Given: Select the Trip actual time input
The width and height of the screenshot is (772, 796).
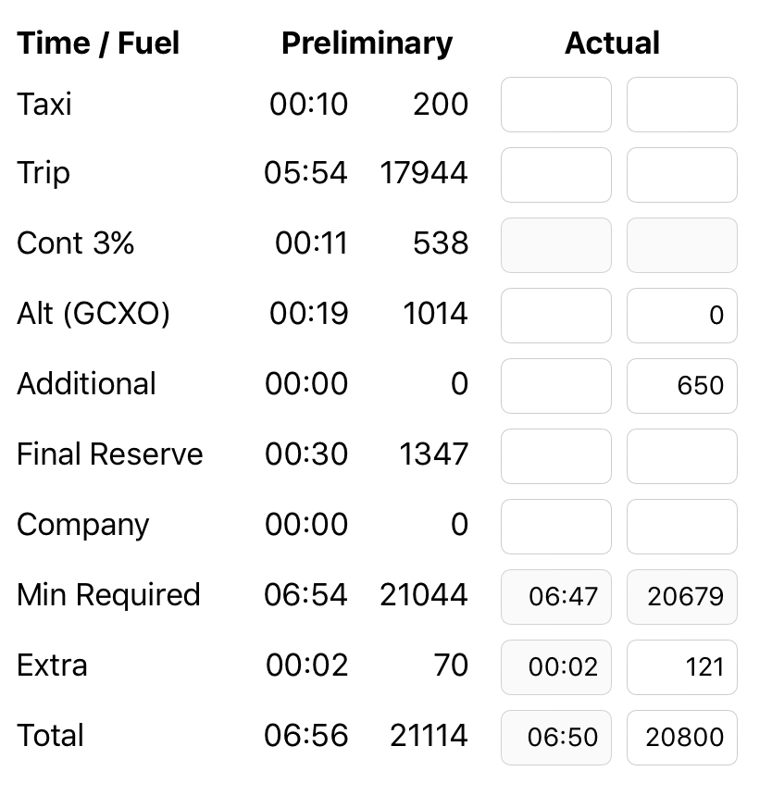Looking at the screenshot, I should pos(555,175).
